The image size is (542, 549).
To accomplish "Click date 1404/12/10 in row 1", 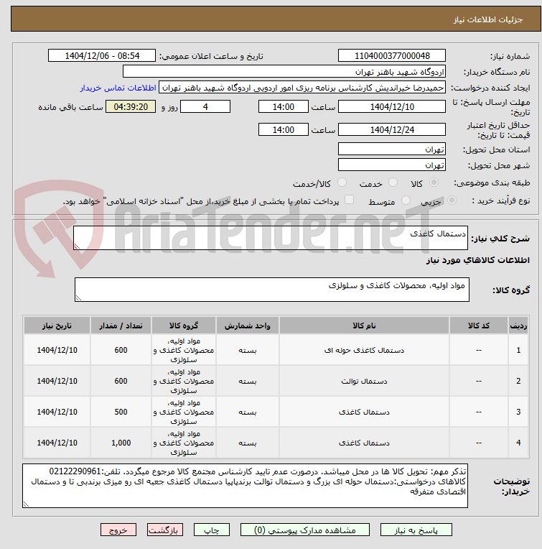I will 57,350.
